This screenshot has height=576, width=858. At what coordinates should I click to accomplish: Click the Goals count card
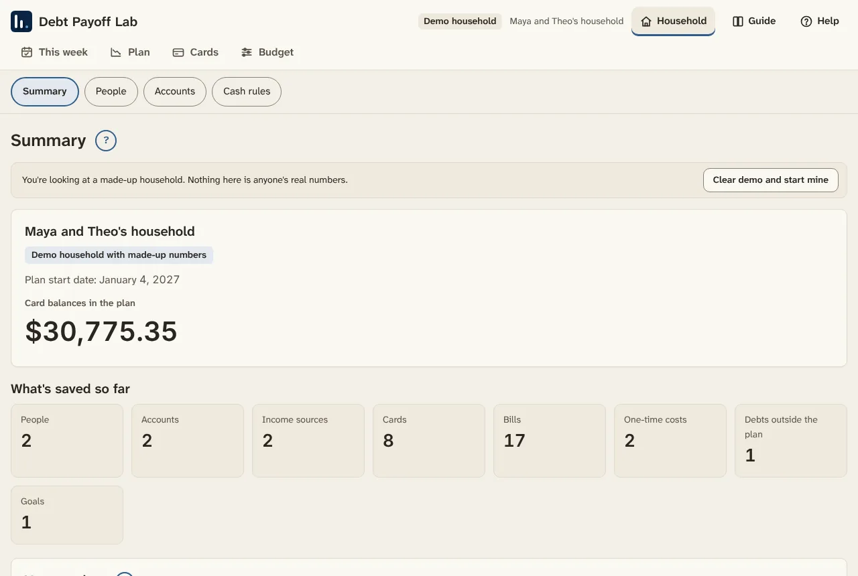(x=67, y=515)
